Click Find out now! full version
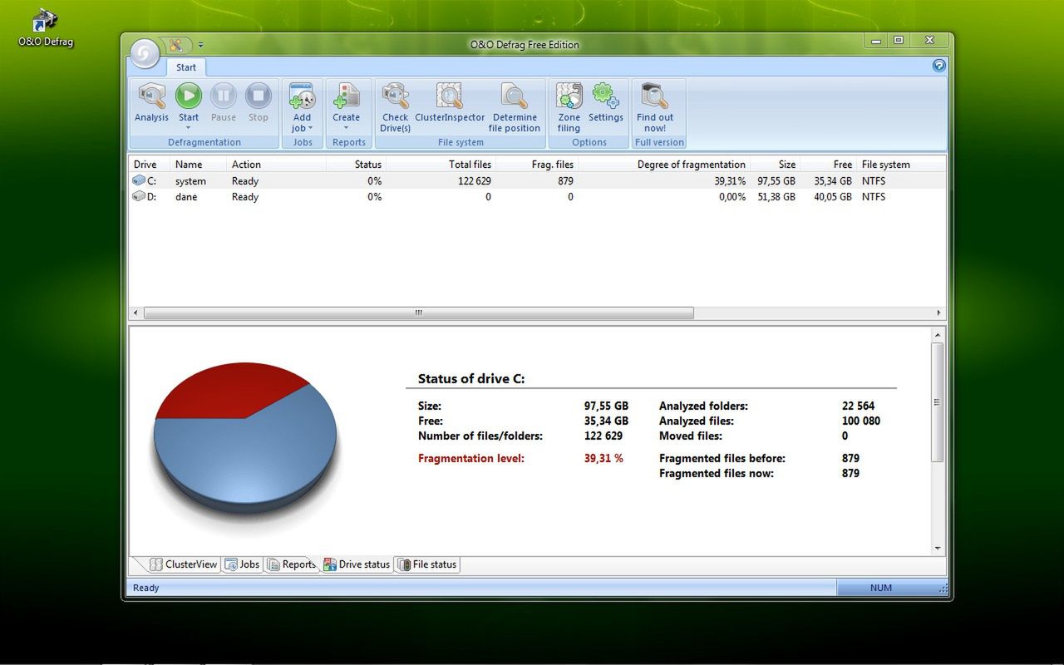Image resolution: width=1064 pixels, height=665 pixels. click(655, 107)
